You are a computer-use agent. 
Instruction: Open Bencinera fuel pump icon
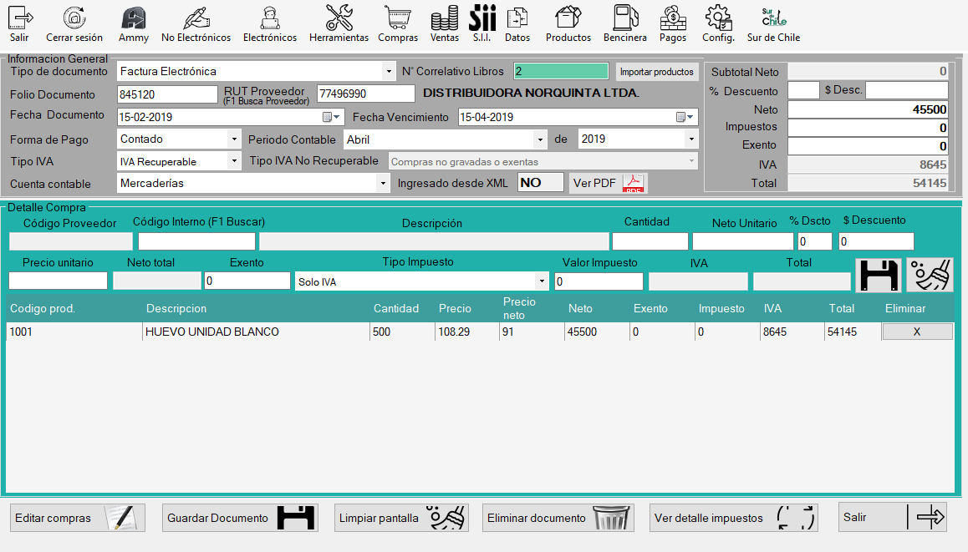[x=624, y=23]
